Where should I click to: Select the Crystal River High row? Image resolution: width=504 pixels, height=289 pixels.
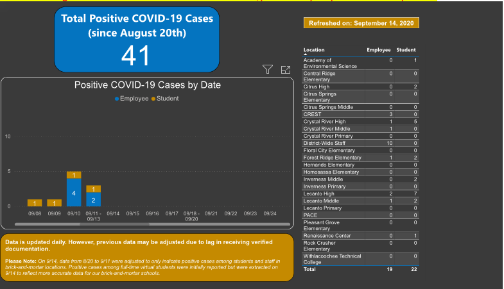click(361, 122)
